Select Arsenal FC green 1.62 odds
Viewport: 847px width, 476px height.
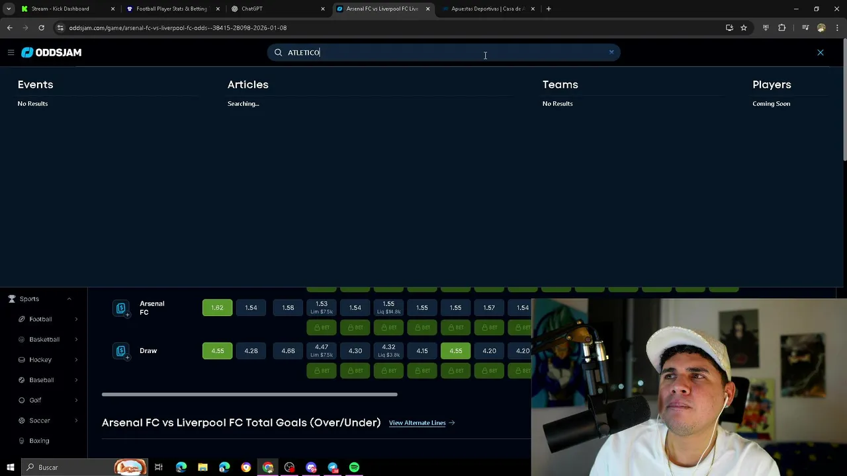click(x=217, y=307)
